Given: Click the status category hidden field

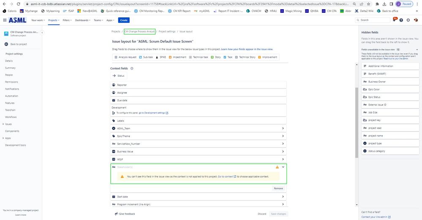Looking at the screenshot, I should pyautogui.click(x=390, y=151).
